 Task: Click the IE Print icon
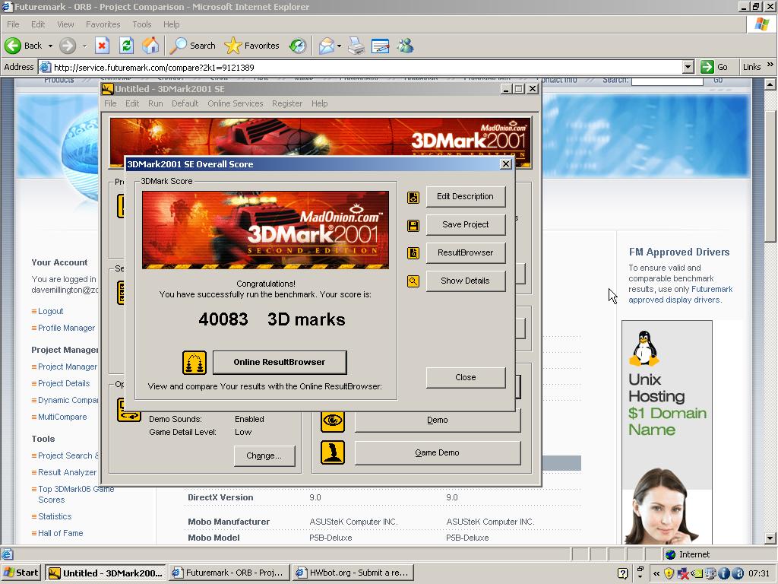(x=356, y=46)
